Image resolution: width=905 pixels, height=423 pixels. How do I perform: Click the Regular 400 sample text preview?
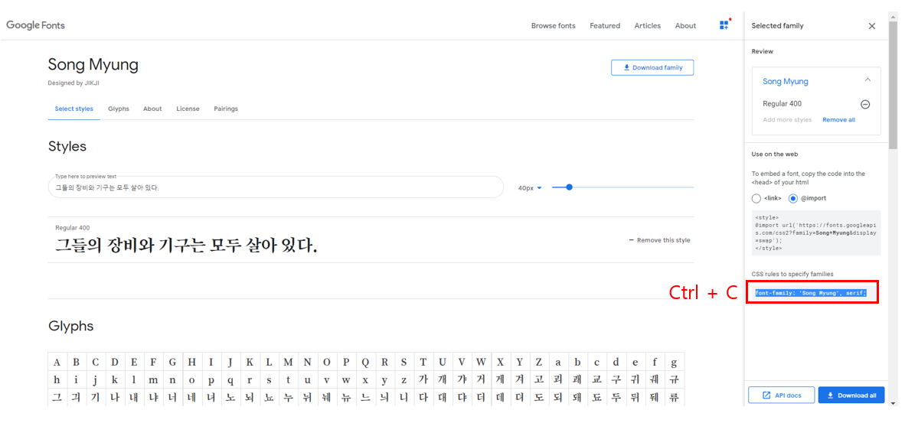pyautogui.click(x=186, y=246)
